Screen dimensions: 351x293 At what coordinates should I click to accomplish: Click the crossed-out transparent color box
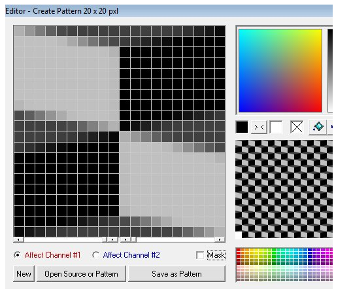tap(297, 127)
